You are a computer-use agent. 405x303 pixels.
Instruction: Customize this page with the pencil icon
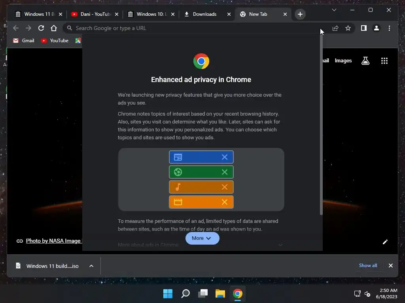(x=385, y=242)
